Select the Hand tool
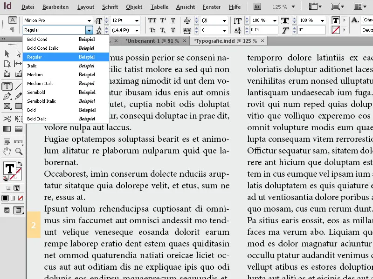 tap(7, 152)
